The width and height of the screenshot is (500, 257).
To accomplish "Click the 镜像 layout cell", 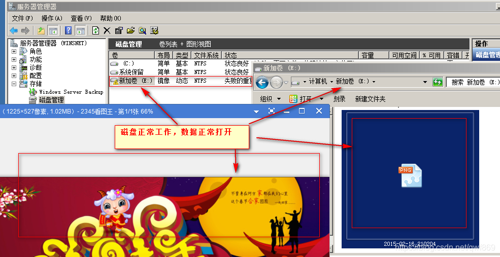I will [163, 81].
